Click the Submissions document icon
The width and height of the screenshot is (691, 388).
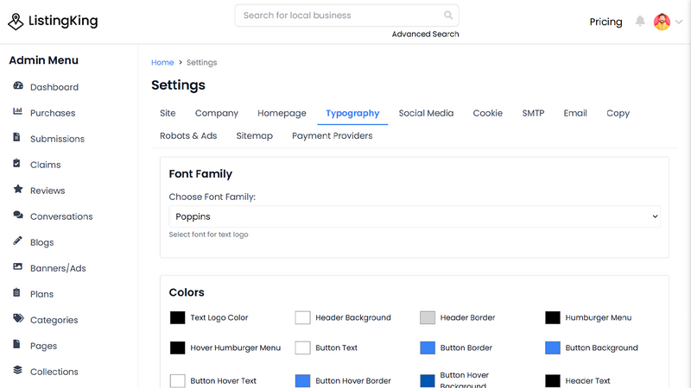point(16,137)
